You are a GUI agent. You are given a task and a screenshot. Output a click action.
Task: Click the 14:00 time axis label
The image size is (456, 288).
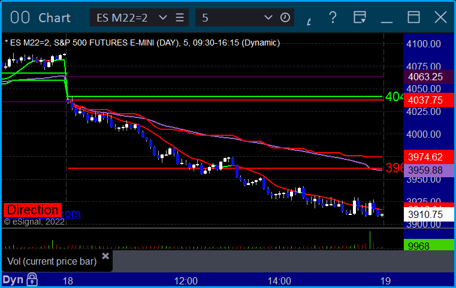pyautogui.click(x=279, y=281)
